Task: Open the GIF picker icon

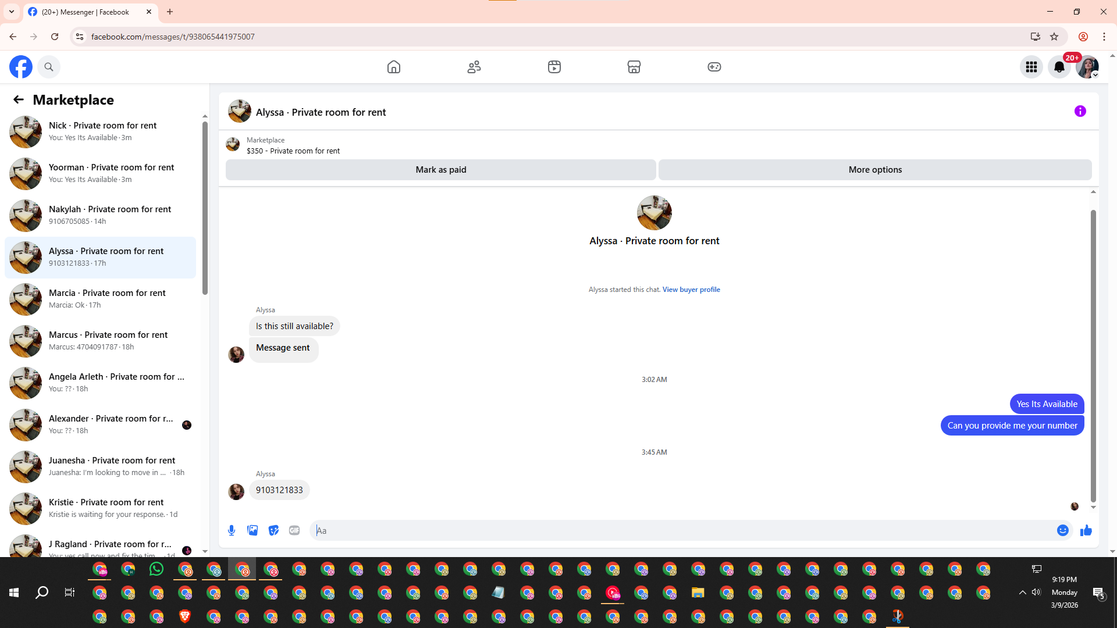Action: (x=294, y=530)
